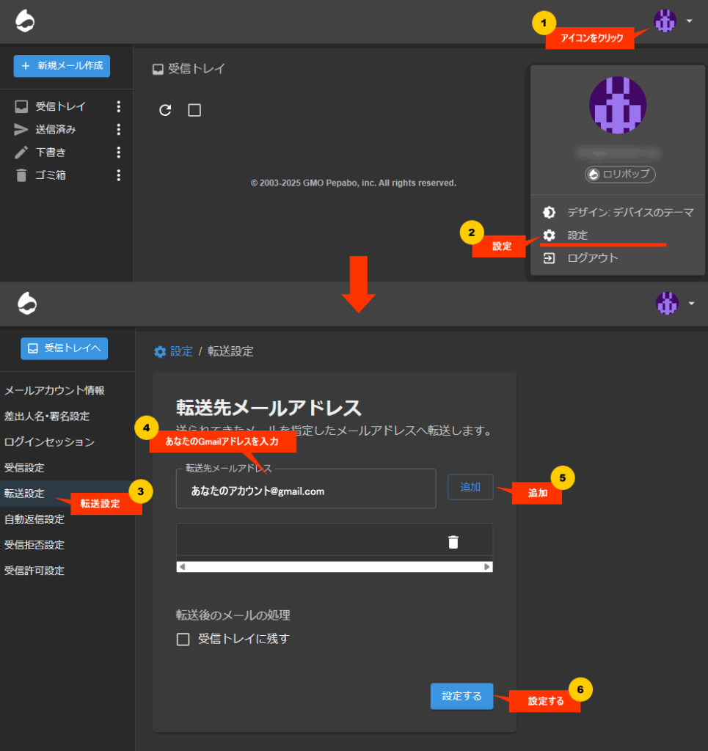708x751 pixels.
Task: Click the 送信済み sent icon in sidebar
Action: click(x=21, y=129)
